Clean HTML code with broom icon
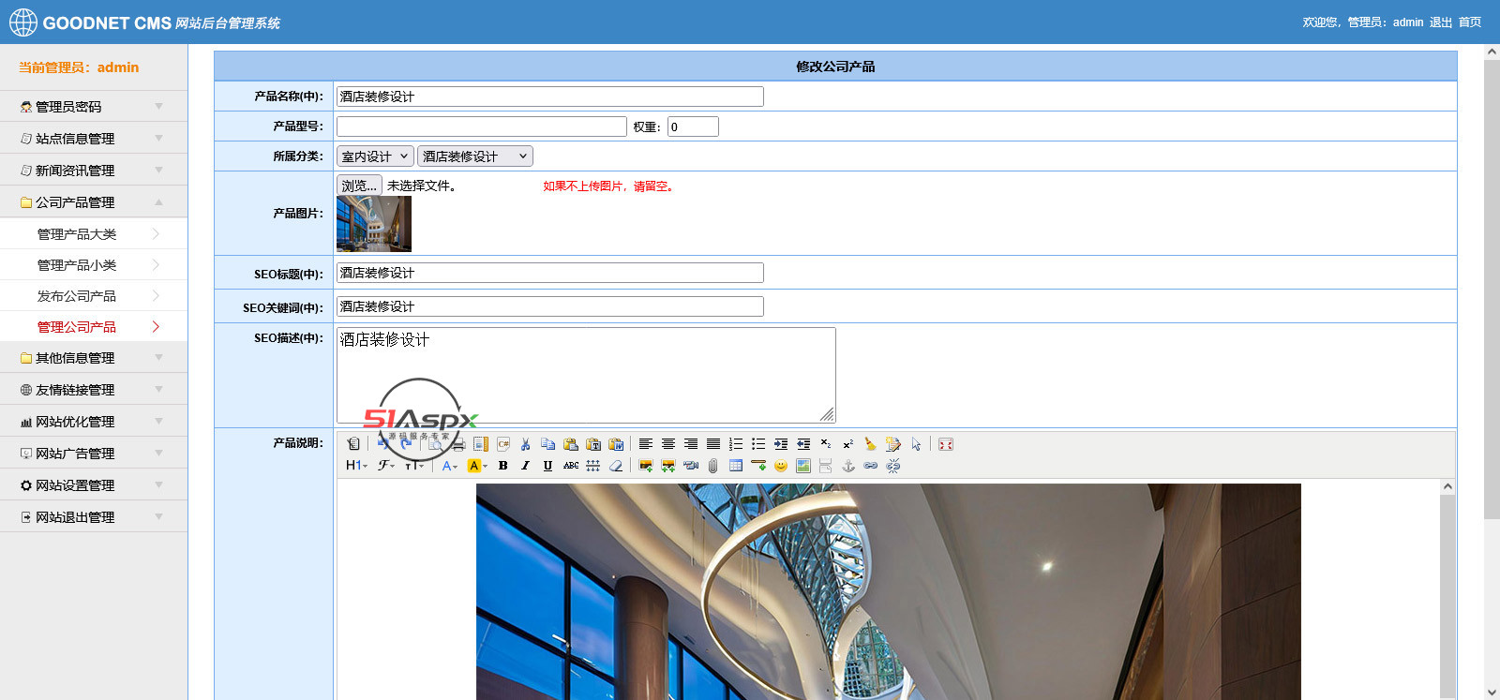 (871, 444)
